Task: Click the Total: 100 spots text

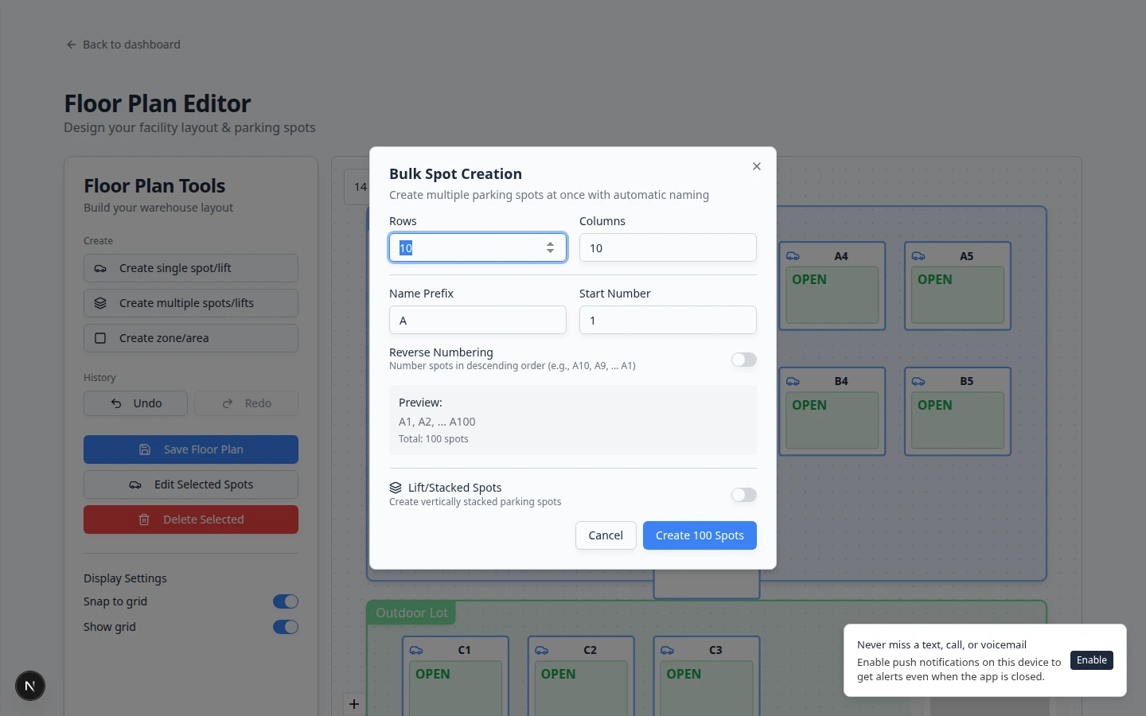Action: [x=434, y=439]
